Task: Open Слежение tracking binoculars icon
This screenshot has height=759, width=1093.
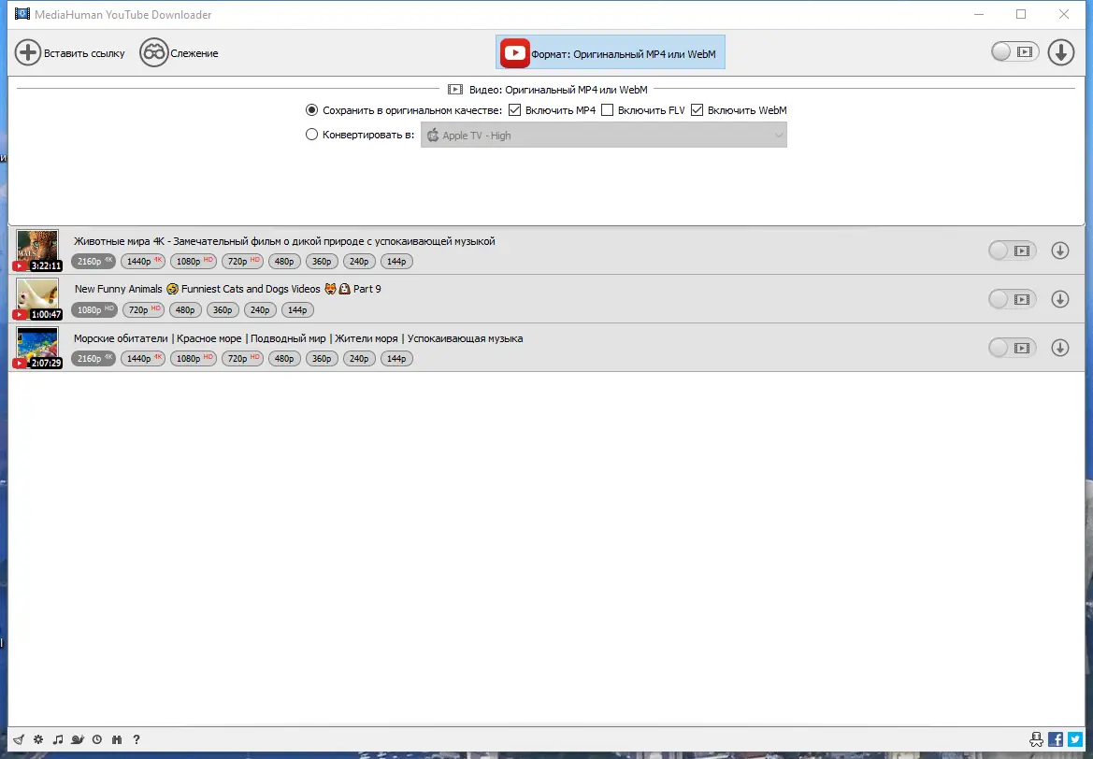Action: coord(154,53)
